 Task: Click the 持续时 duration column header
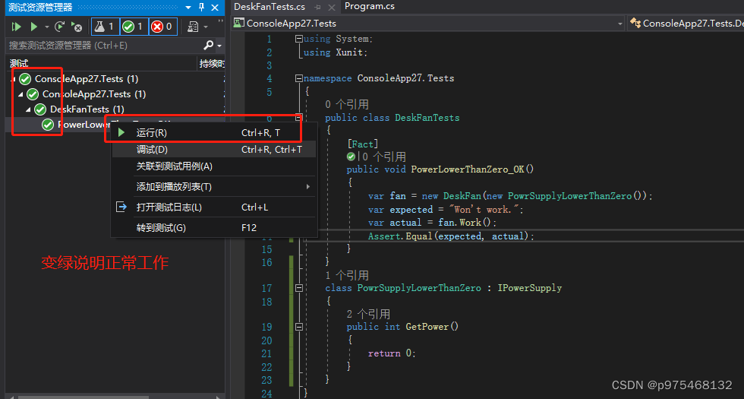pyautogui.click(x=212, y=63)
